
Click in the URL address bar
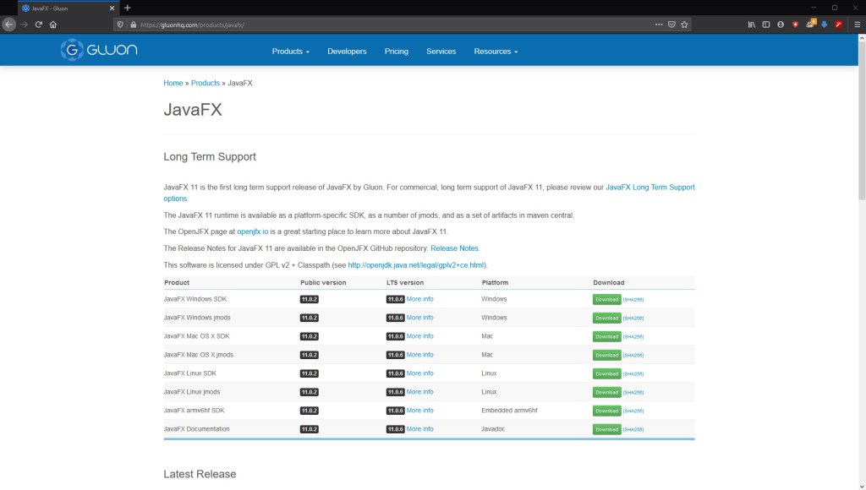(x=381, y=24)
